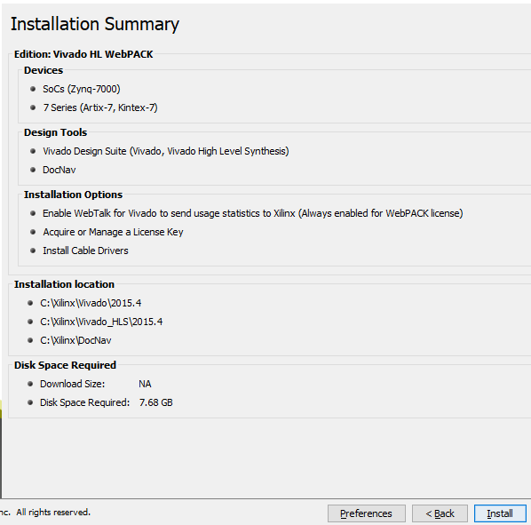Select '7 Series (Artix-7, Kintex-7)' entry
531x525 pixels.
[100, 107]
